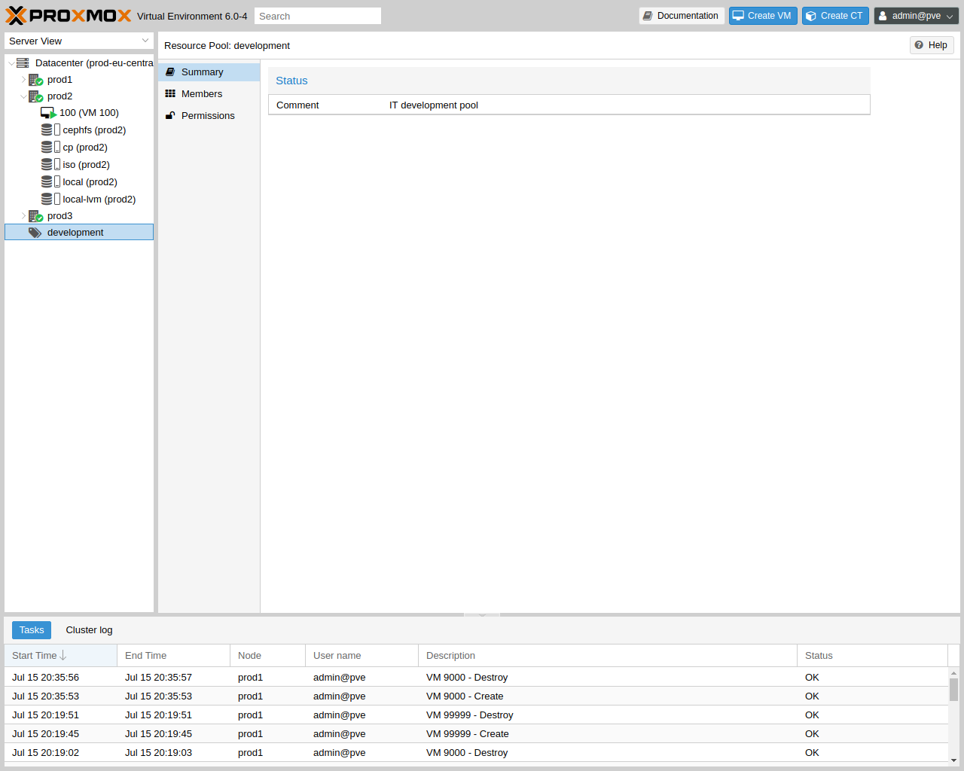Open the Server View dropdown

[x=78, y=41]
